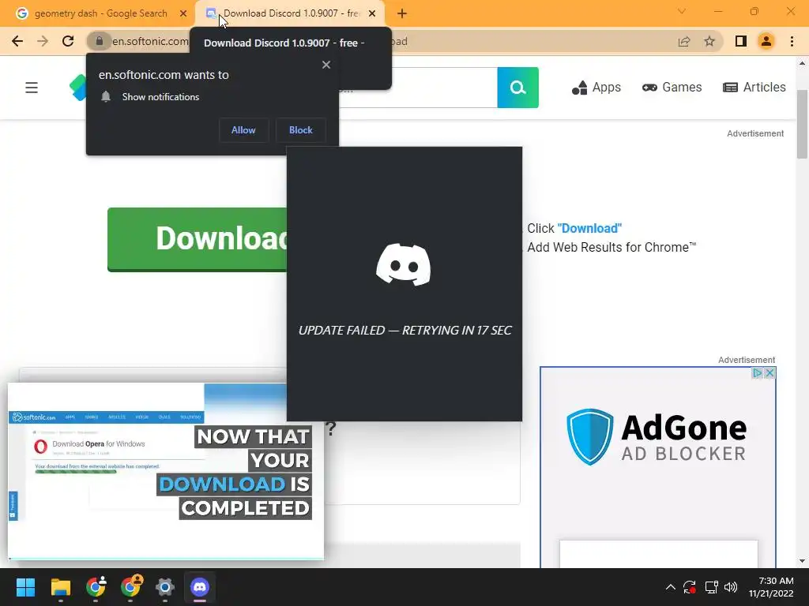Open network status tray icon
809x606 pixels.
pos(711,587)
